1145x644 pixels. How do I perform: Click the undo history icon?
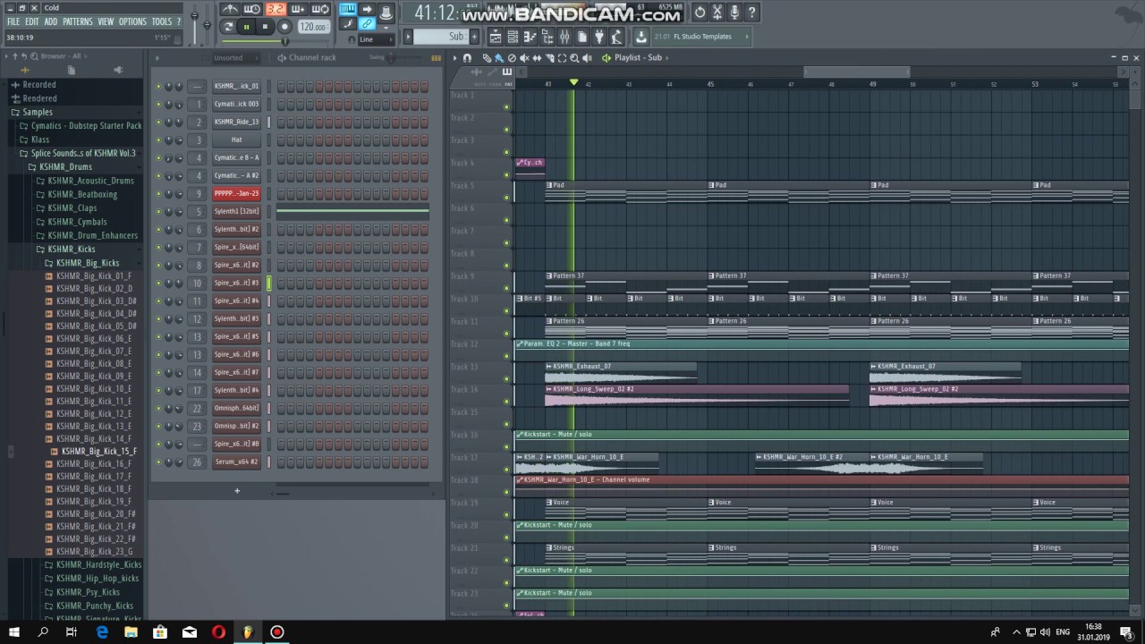click(700, 13)
